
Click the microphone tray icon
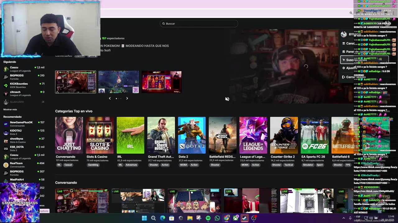pyautogui.click(x=350, y=218)
